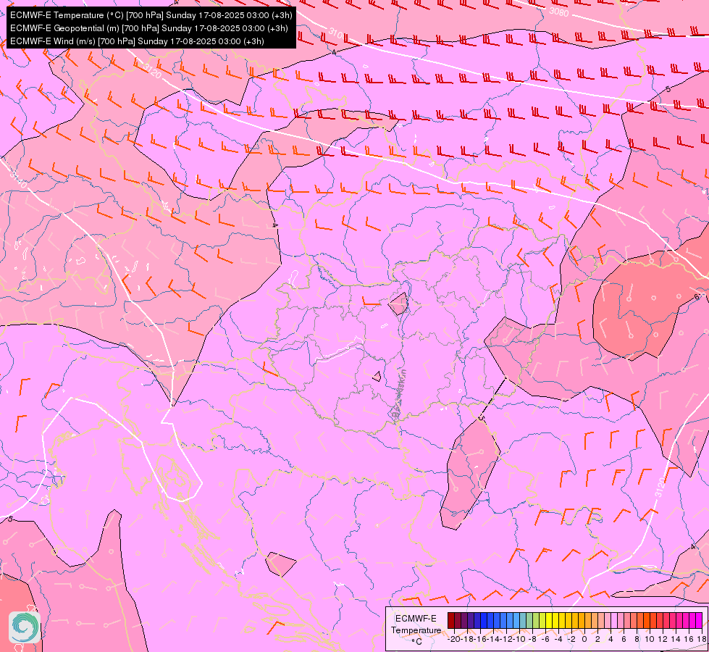Click legend tick label -8
This screenshot has width=709, height=652.
point(532,640)
